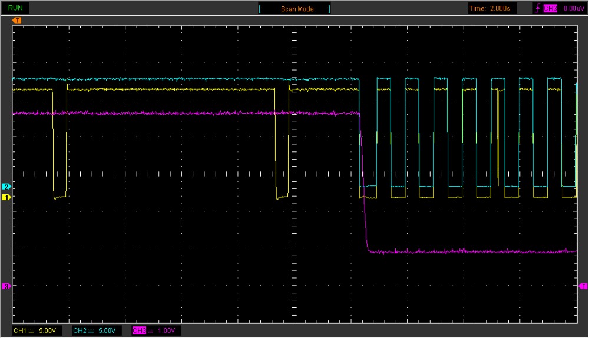589x338 pixels.
Task: Click the cyan channel 2 ground marker
Action: tap(6, 187)
